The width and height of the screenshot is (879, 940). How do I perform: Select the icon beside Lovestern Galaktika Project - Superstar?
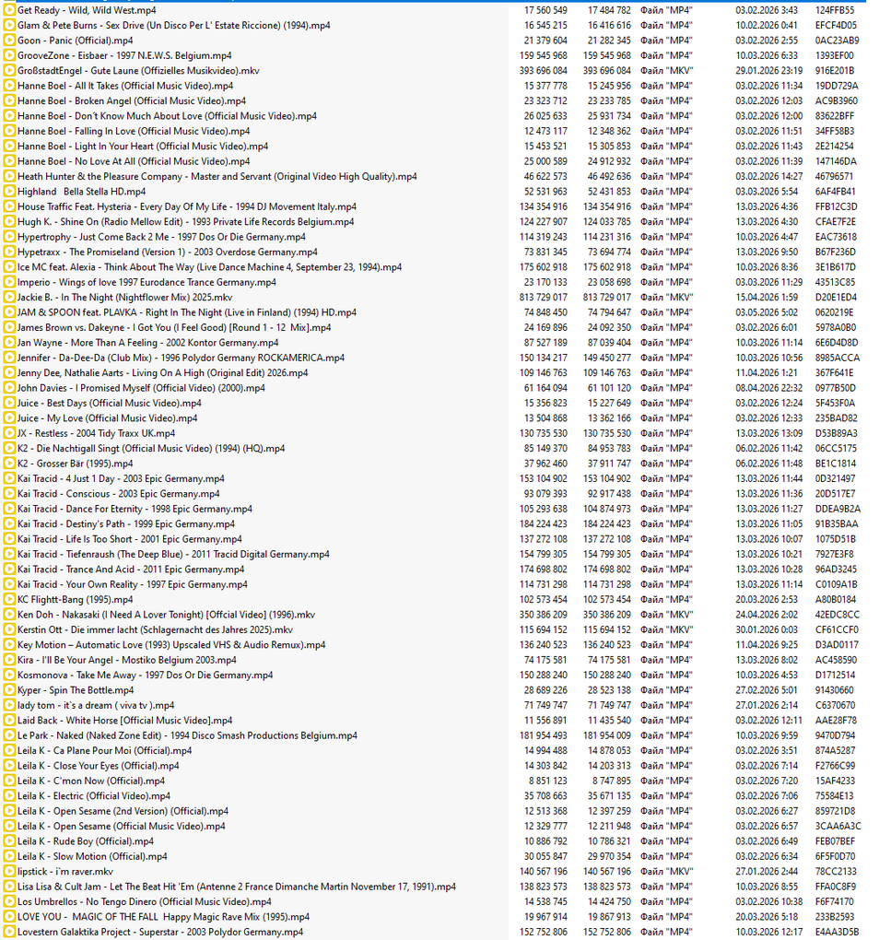click(9, 933)
